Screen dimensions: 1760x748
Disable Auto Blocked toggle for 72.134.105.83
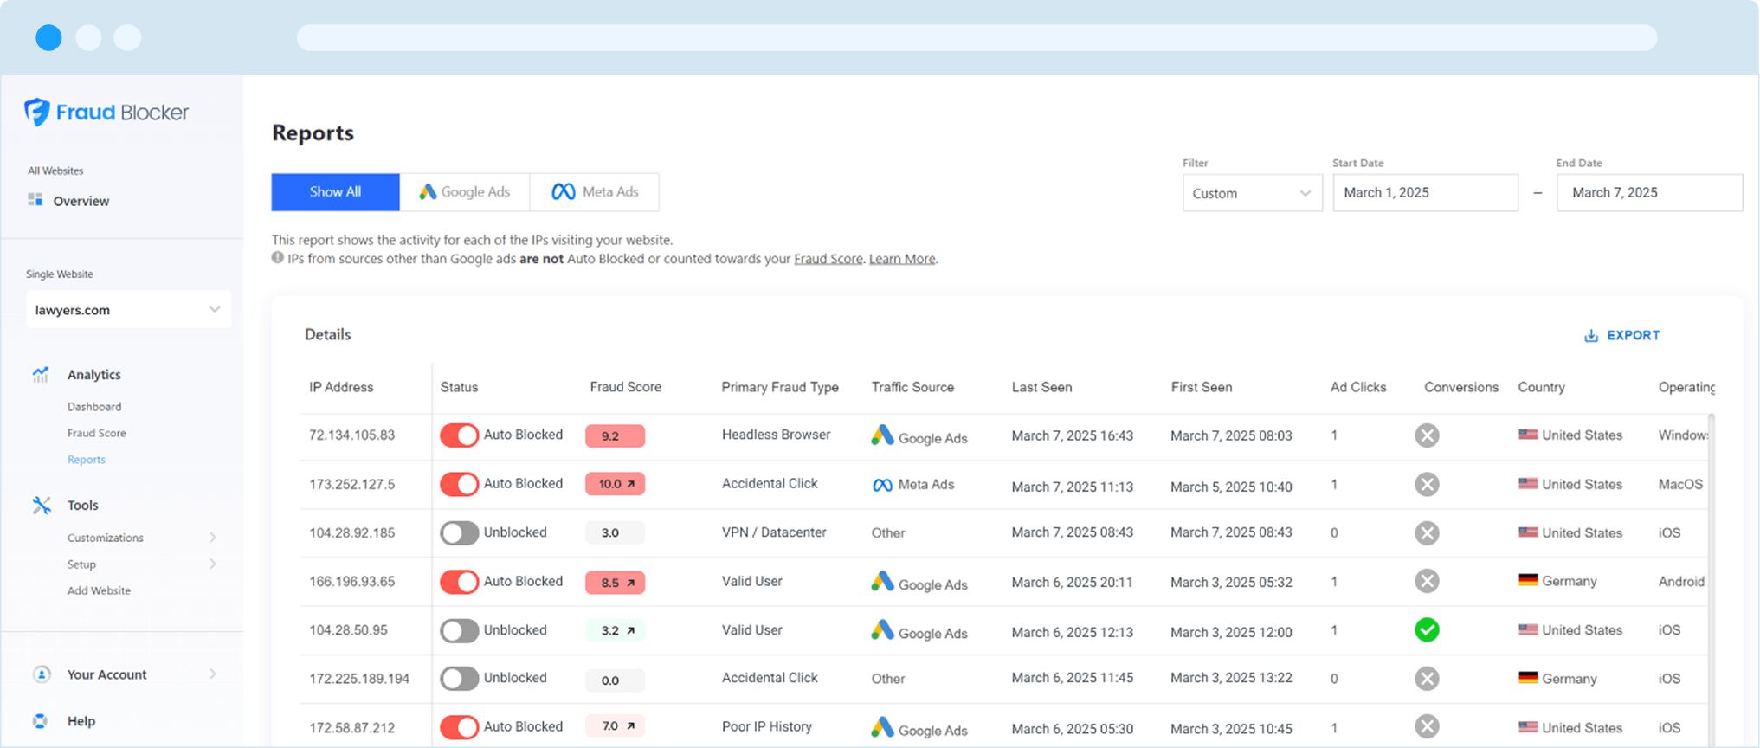459,435
